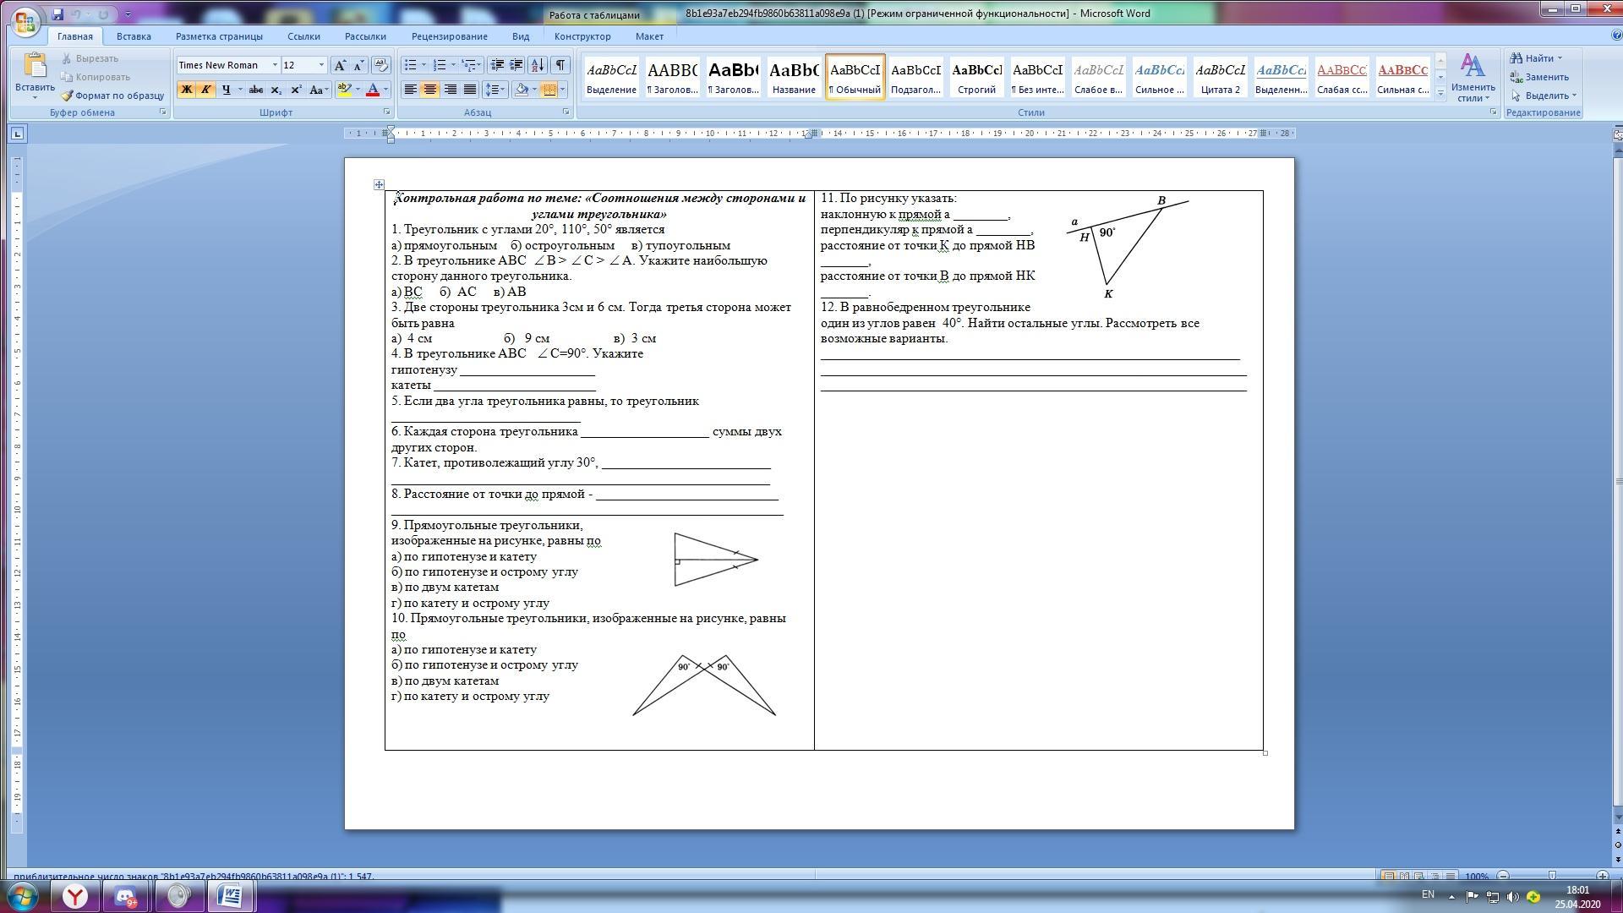Toggle show paragraph marks (¶)
Viewport: 1623px width, 913px height.
[560, 65]
